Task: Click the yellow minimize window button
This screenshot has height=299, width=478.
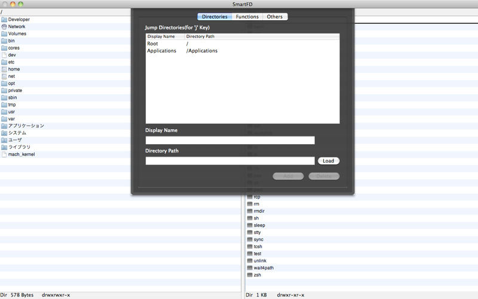Action: 13,4
